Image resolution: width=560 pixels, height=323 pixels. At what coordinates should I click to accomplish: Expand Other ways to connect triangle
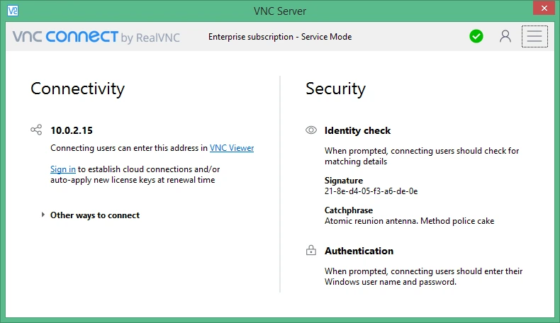coord(43,215)
